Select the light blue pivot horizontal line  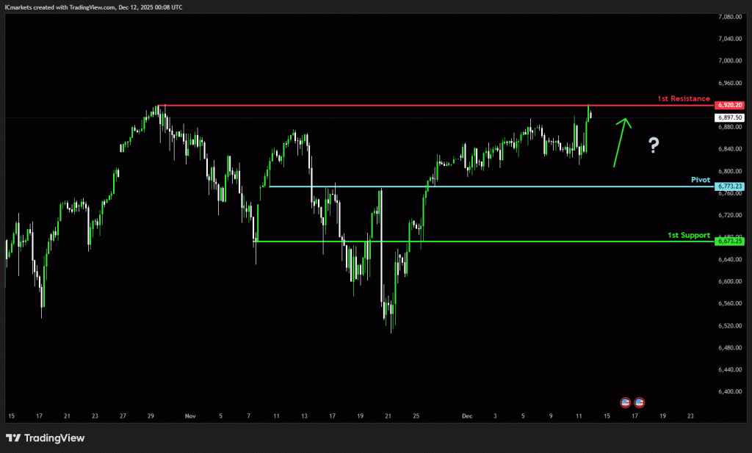click(477, 186)
